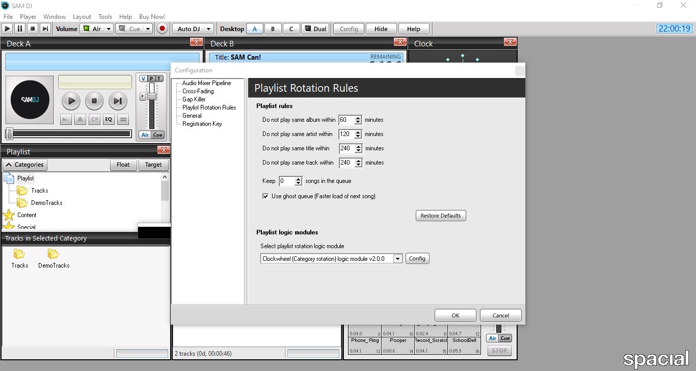696x371 pixels.
Task: Open the Buy Now! menu
Action: click(x=152, y=17)
